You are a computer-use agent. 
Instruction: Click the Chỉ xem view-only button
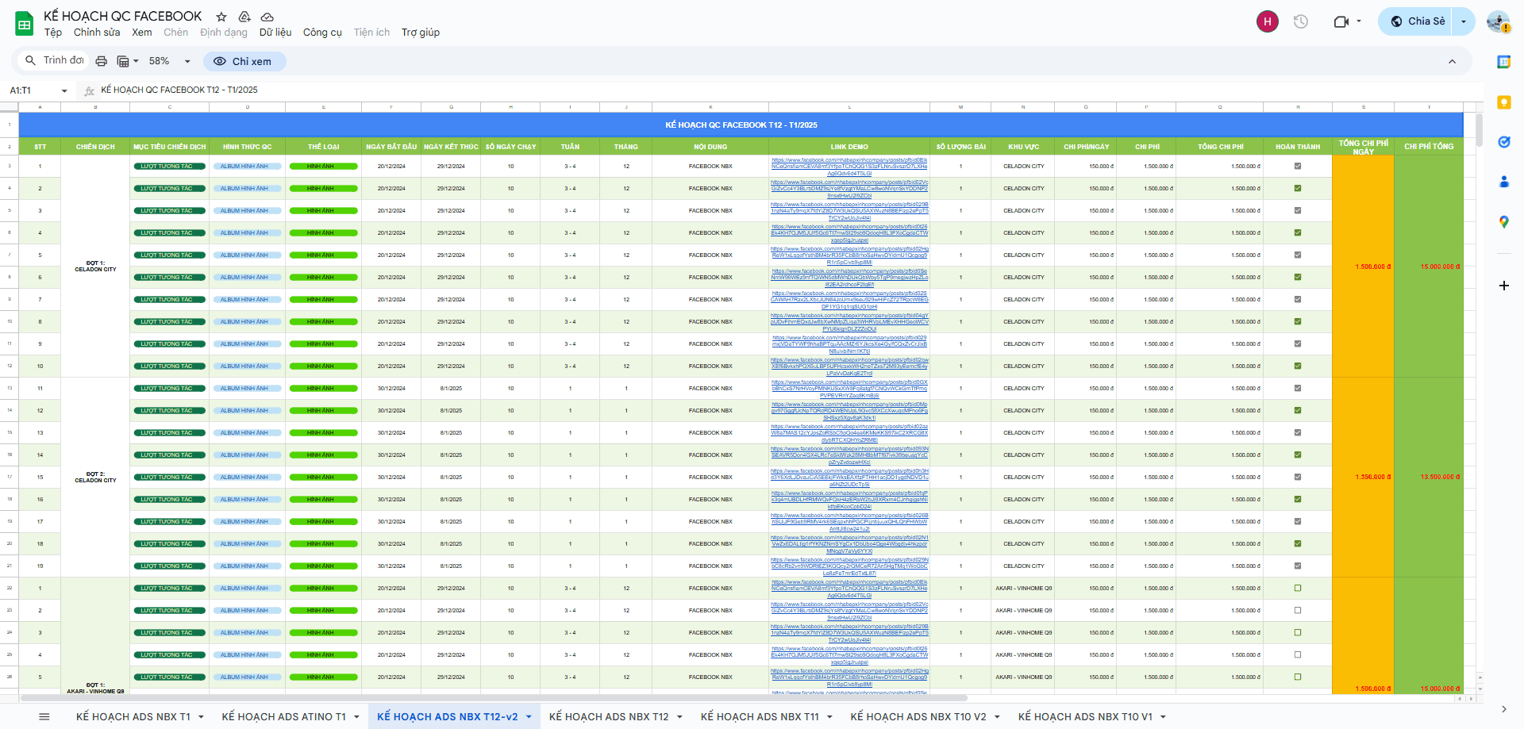(x=244, y=61)
